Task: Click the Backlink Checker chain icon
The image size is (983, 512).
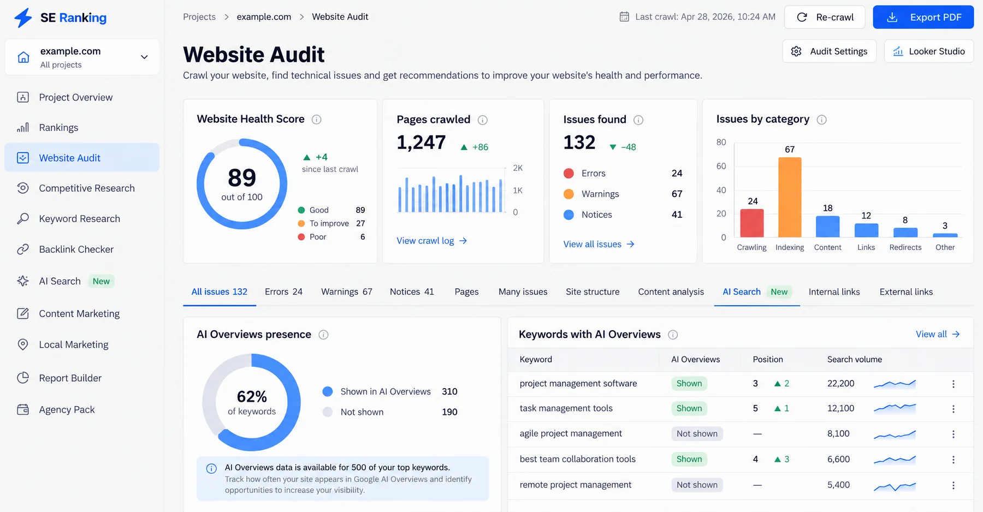Action: point(23,249)
